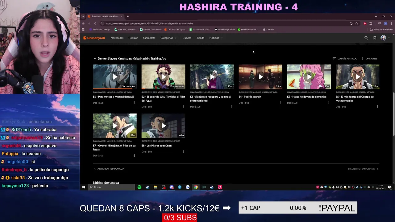The width and height of the screenshot is (395, 222).
Task: Open E1 Para vencer a Muzan Kibutsuji title
Action: 113,97
